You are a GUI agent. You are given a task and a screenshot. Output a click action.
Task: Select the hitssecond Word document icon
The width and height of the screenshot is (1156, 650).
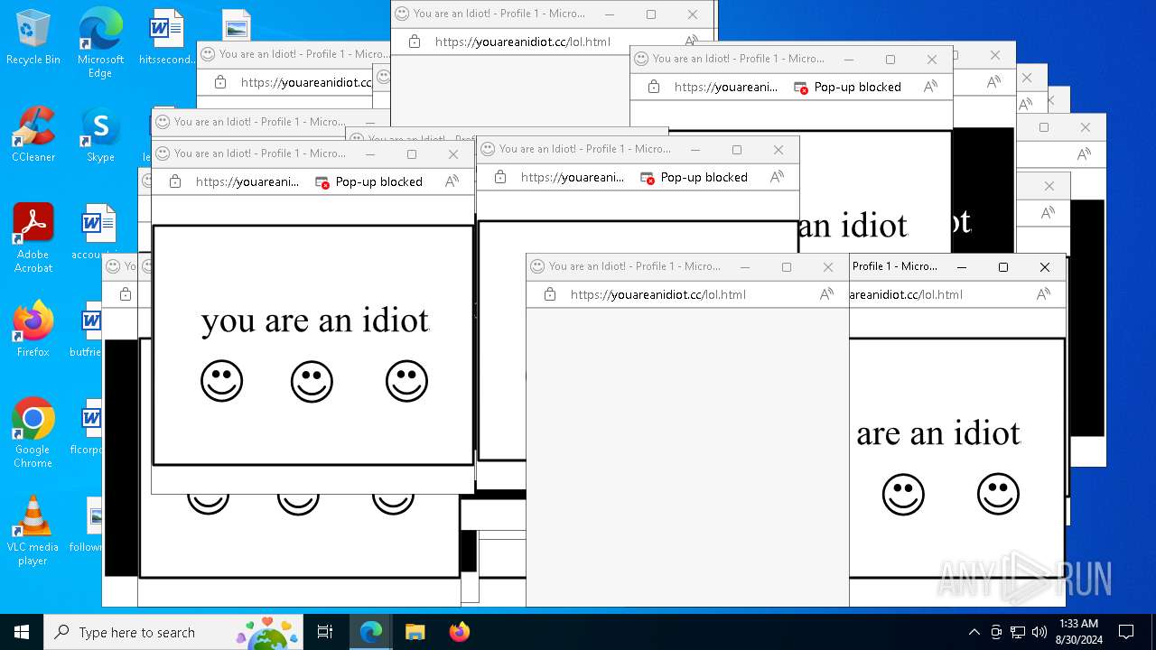(x=167, y=37)
